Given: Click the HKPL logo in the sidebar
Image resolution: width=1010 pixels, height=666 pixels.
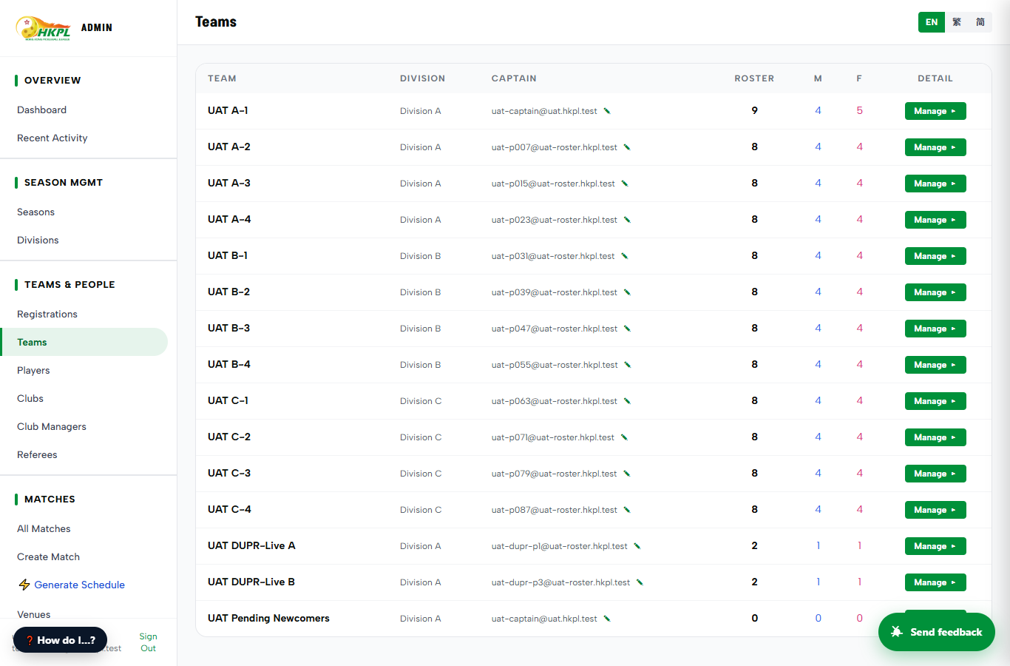Looking at the screenshot, I should click(44, 28).
